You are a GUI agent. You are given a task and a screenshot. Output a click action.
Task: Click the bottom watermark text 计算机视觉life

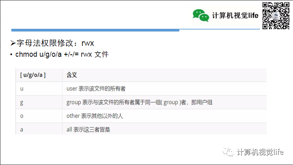260,152
